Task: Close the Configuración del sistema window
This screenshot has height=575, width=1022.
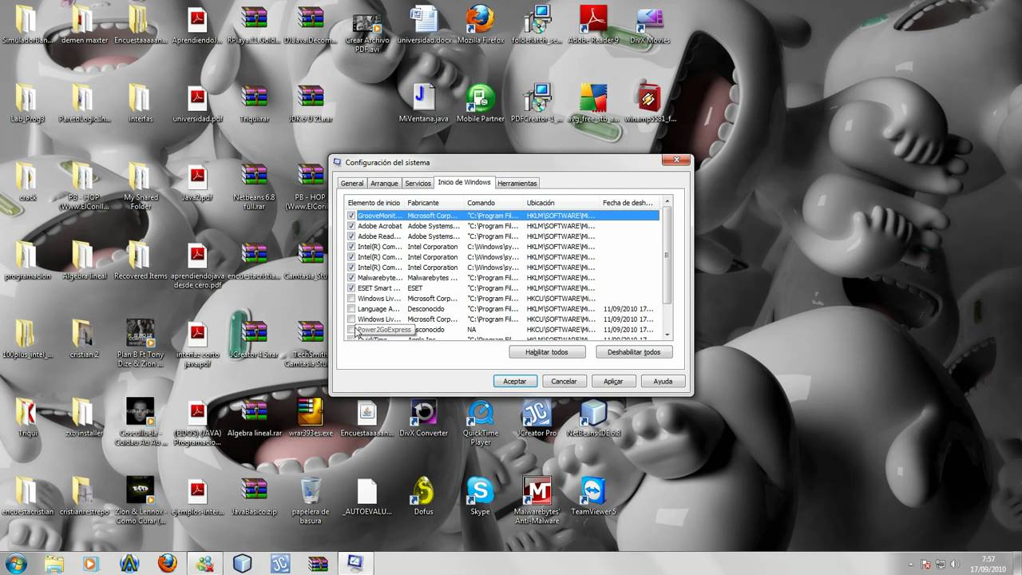Action: [675, 161]
